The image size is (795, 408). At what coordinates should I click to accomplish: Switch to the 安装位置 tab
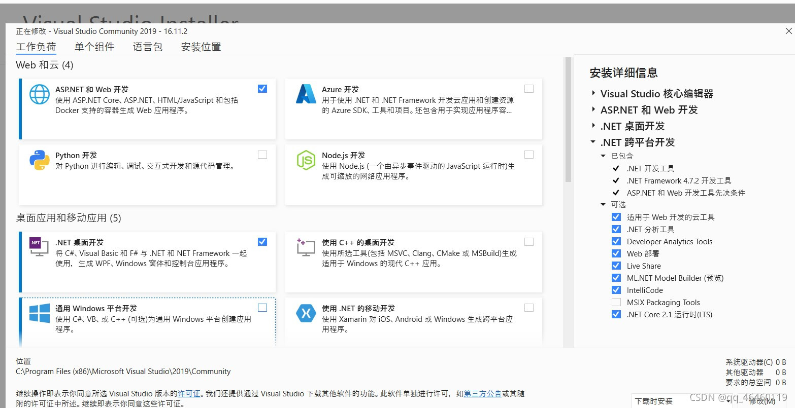coord(201,47)
